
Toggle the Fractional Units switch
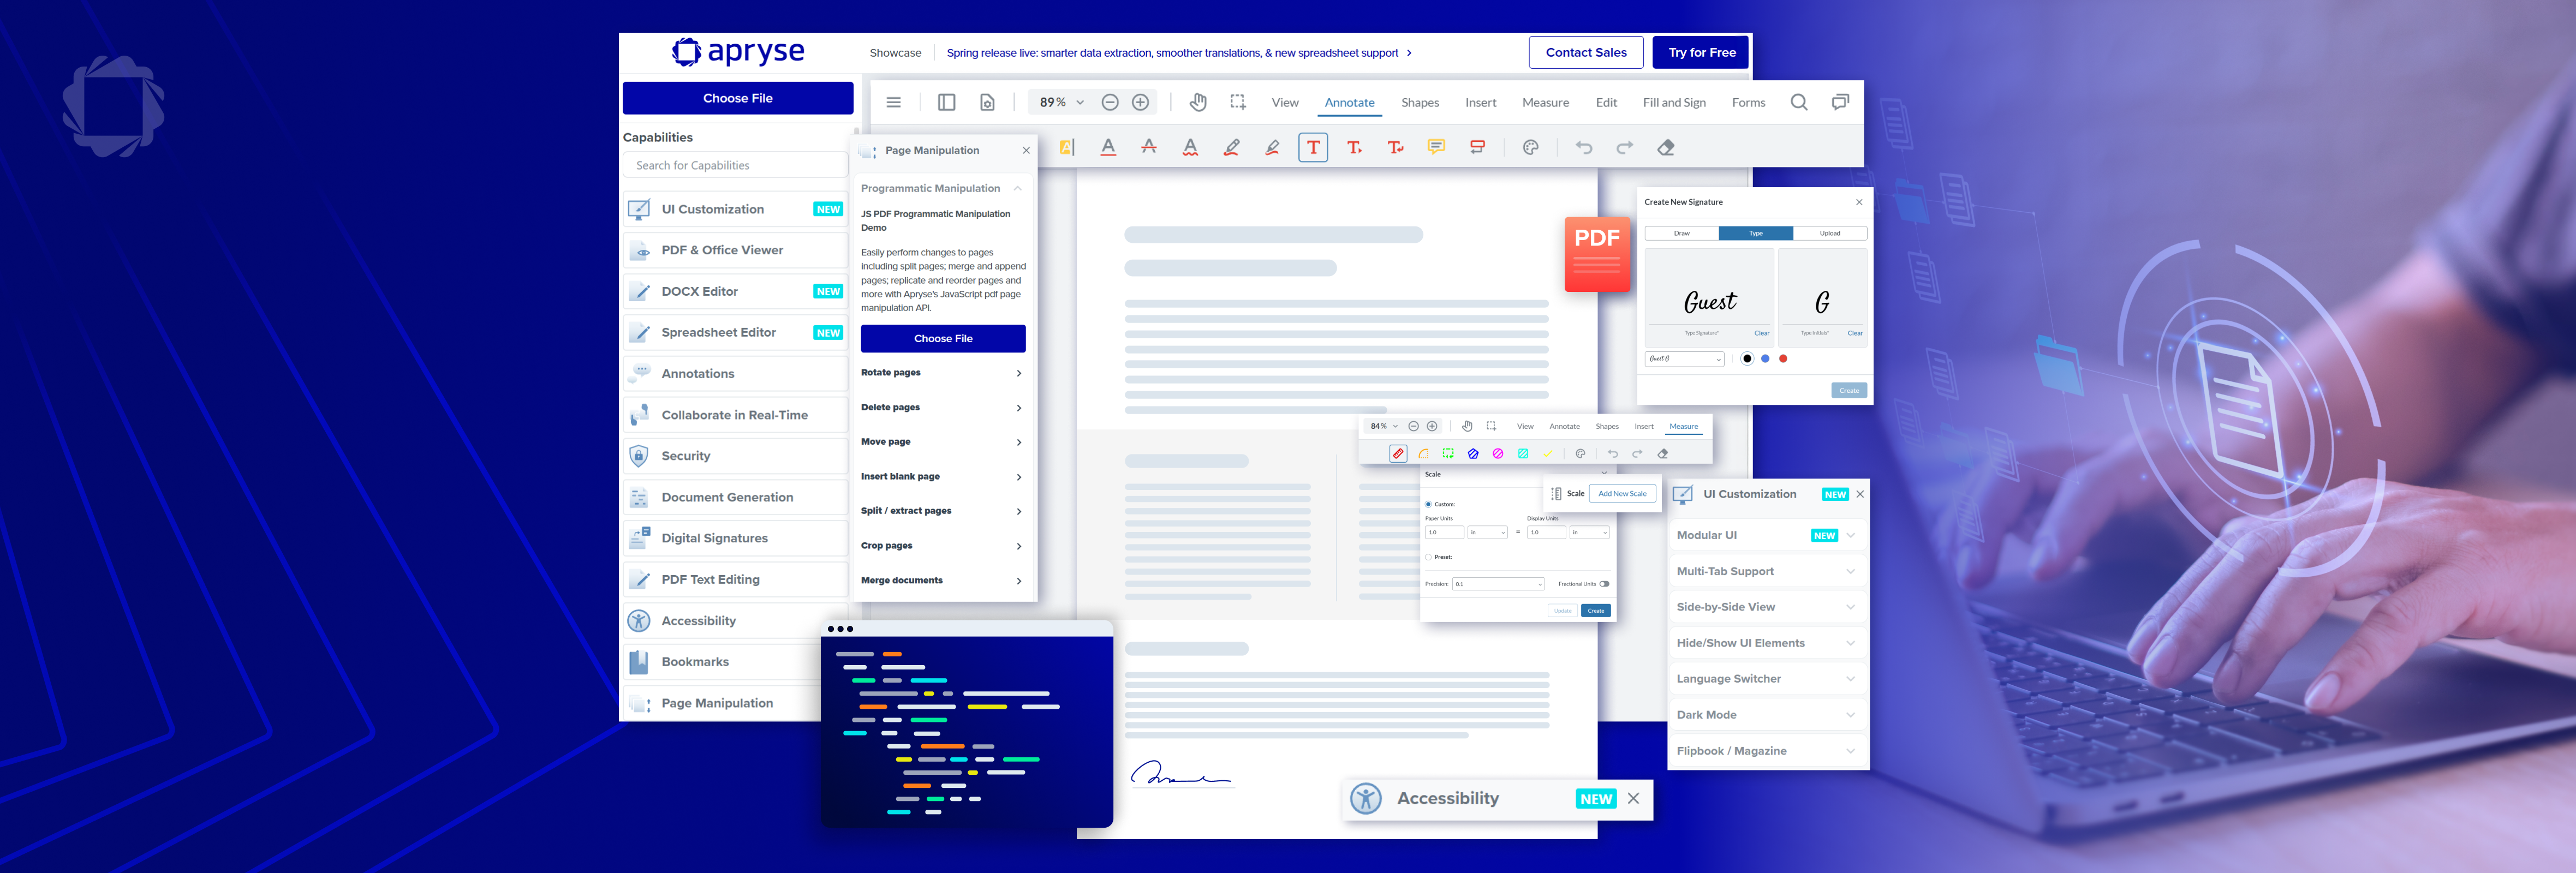pos(1604,584)
